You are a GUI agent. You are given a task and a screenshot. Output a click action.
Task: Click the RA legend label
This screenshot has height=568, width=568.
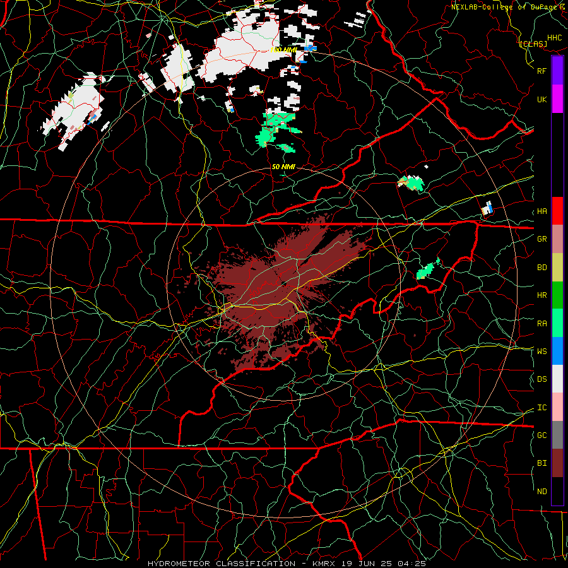pos(541,324)
